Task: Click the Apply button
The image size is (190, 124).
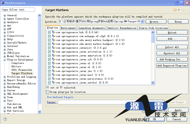Action: [x=178, y=110]
